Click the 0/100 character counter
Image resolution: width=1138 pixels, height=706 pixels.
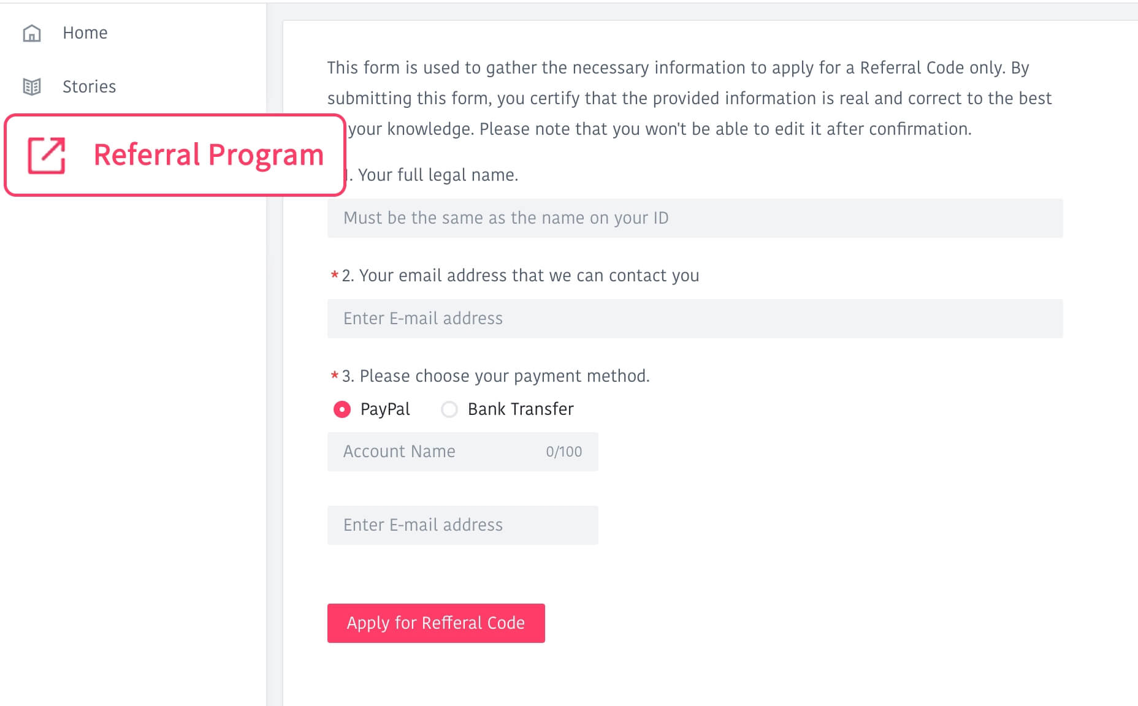tap(565, 452)
